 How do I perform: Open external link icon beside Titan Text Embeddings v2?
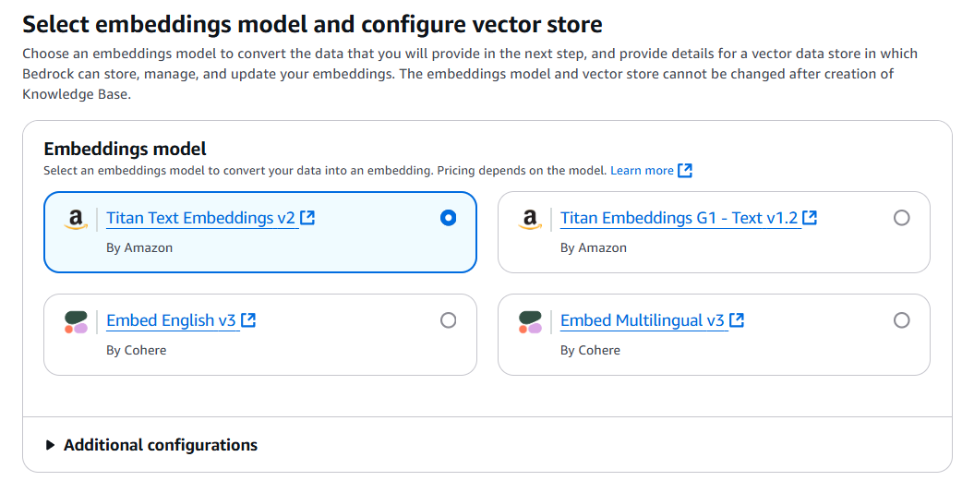(307, 218)
